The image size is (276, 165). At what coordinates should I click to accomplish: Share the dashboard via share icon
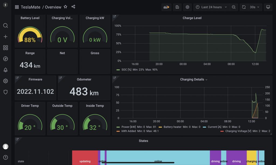(x=73, y=7)
